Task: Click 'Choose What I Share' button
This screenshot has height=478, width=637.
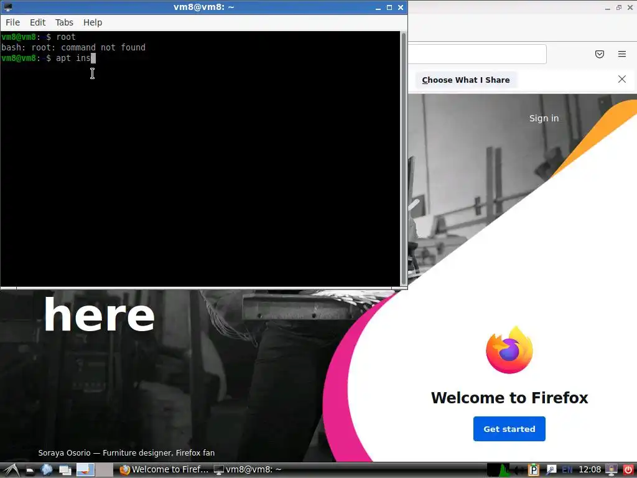Action: 466,80
